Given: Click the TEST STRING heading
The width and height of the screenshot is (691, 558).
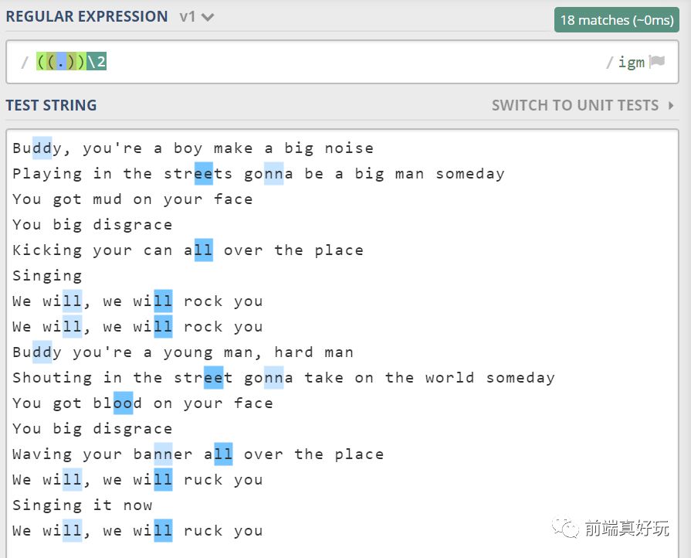Looking at the screenshot, I should click(x=51, y=105).
